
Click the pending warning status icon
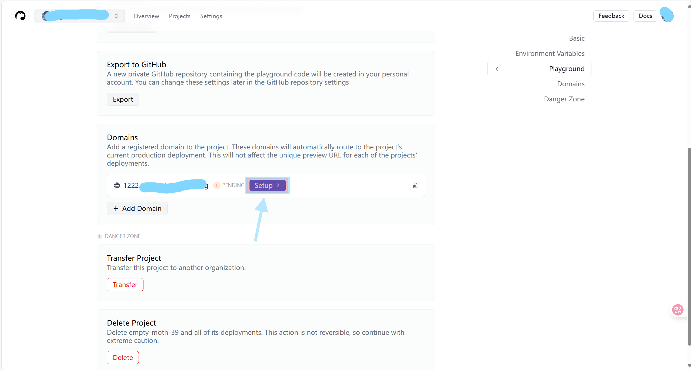click(x=217, y=185)
